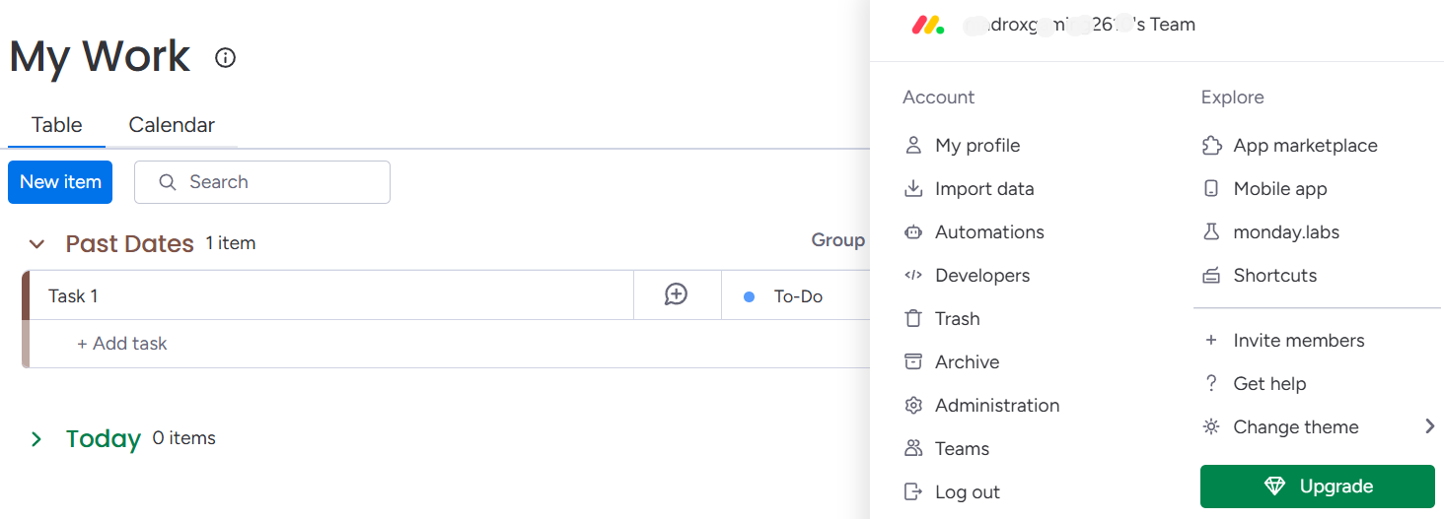The height and width of the screenshot is (519, 1444).
Task: Click the info icon beside My Work
Action: pos(226,58)
